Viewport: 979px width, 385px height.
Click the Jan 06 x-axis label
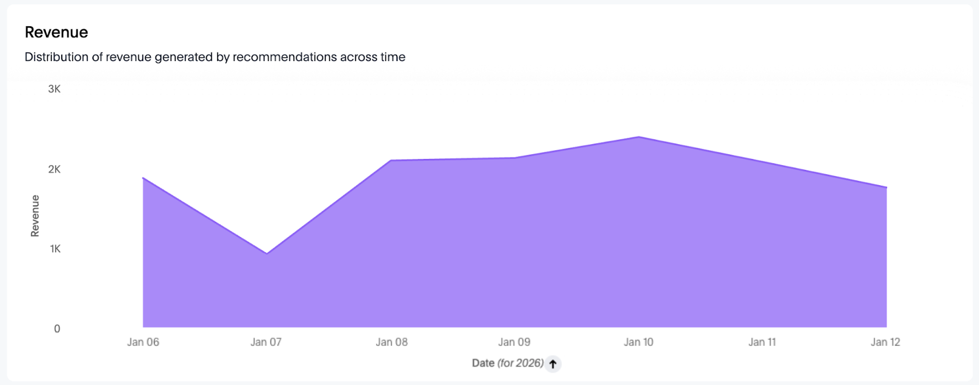pyautogui.click(x=143, y=342)
